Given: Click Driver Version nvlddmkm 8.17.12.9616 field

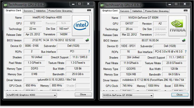Looking at the screenshot, I should [153, 80].
